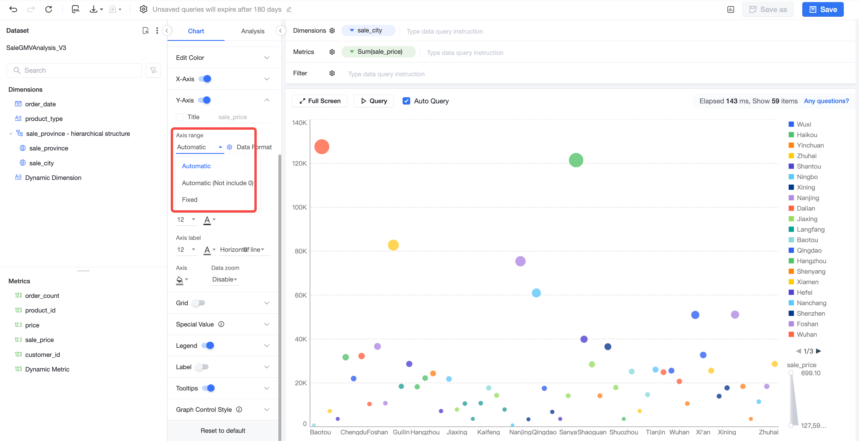The height and width of the screenshot is (441, 859).
Task: Click the Filter settings gear icon
Action: coord(332,73)
